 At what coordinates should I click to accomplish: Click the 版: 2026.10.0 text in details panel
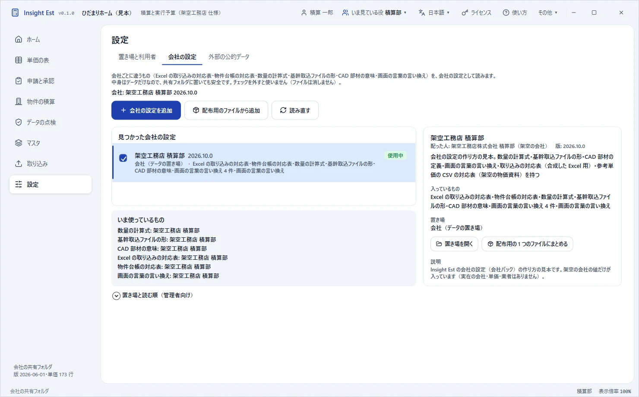(570, 146)
